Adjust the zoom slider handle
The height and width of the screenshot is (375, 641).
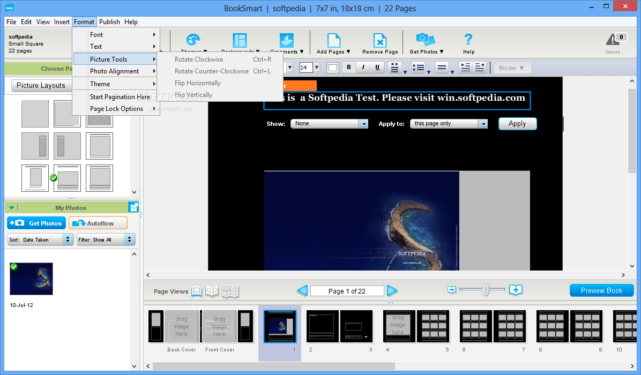(x=486, y=290)
